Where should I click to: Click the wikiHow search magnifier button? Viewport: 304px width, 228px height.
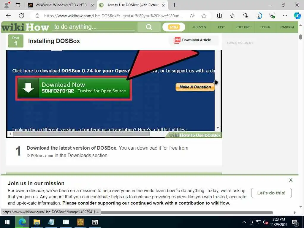(149, 27)
